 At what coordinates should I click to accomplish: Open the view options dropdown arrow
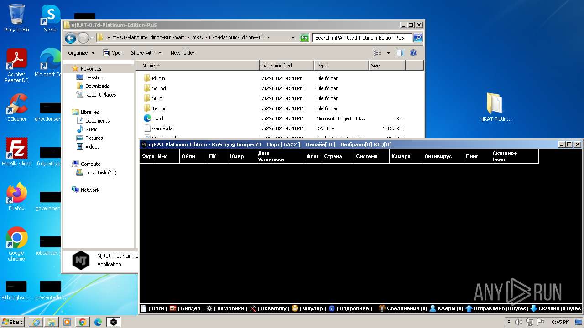[388, 53]
